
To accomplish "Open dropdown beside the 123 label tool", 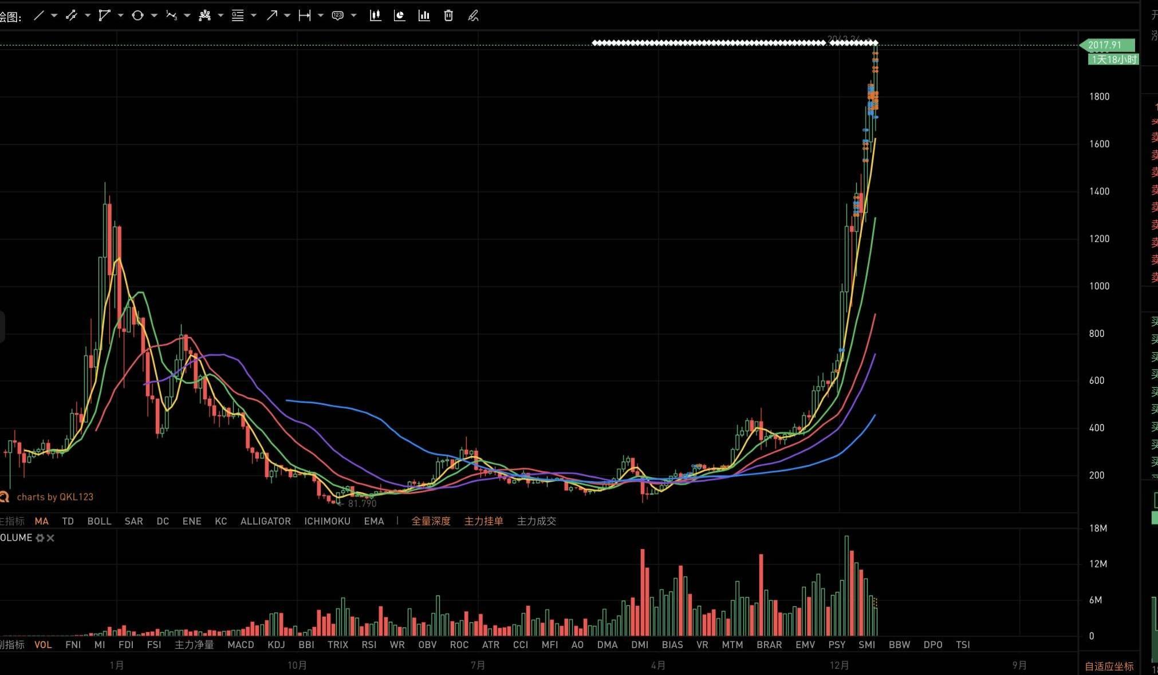I will 353,16.
